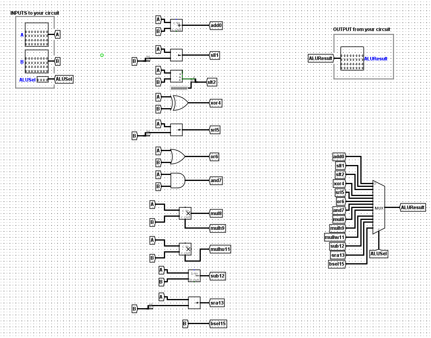
Task: Select the multiplier producing mulhu11
Action: [x=186, y=249]
